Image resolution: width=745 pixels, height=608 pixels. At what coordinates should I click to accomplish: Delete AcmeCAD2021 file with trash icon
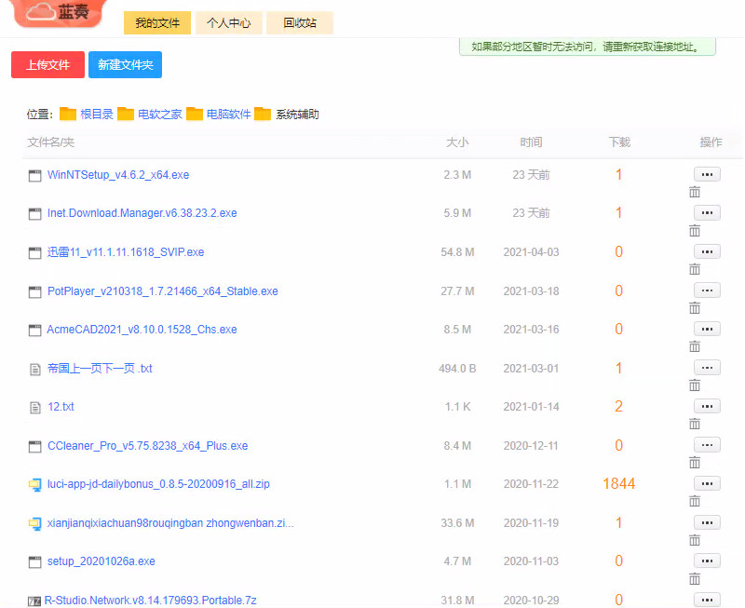point(695,346)
